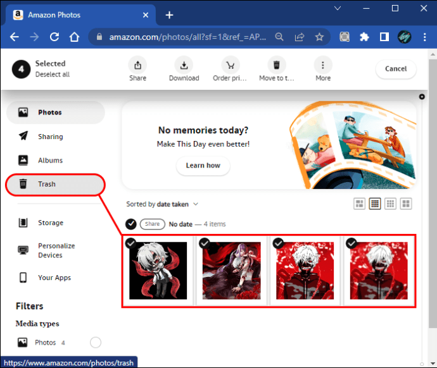Open the Photos sidebar section
Image resolution: width=437 pixels, height=368 pixels.
pyautogui.click(x=55, y=113)
